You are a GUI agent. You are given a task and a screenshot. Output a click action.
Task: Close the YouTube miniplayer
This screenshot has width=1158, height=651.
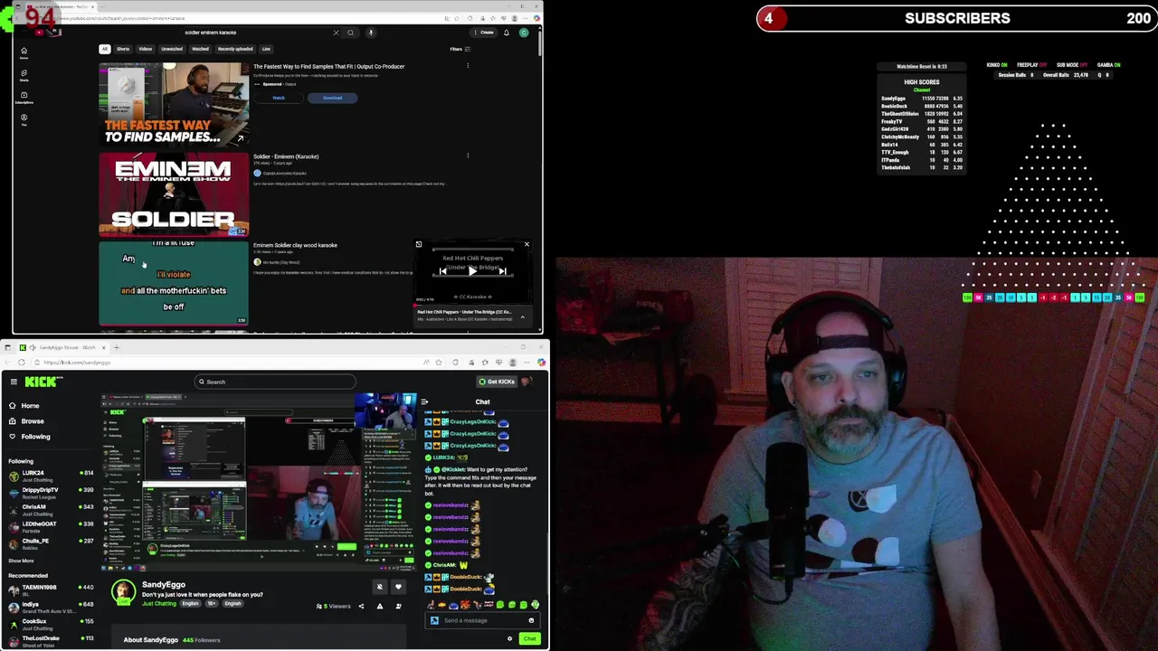[527, 244]
